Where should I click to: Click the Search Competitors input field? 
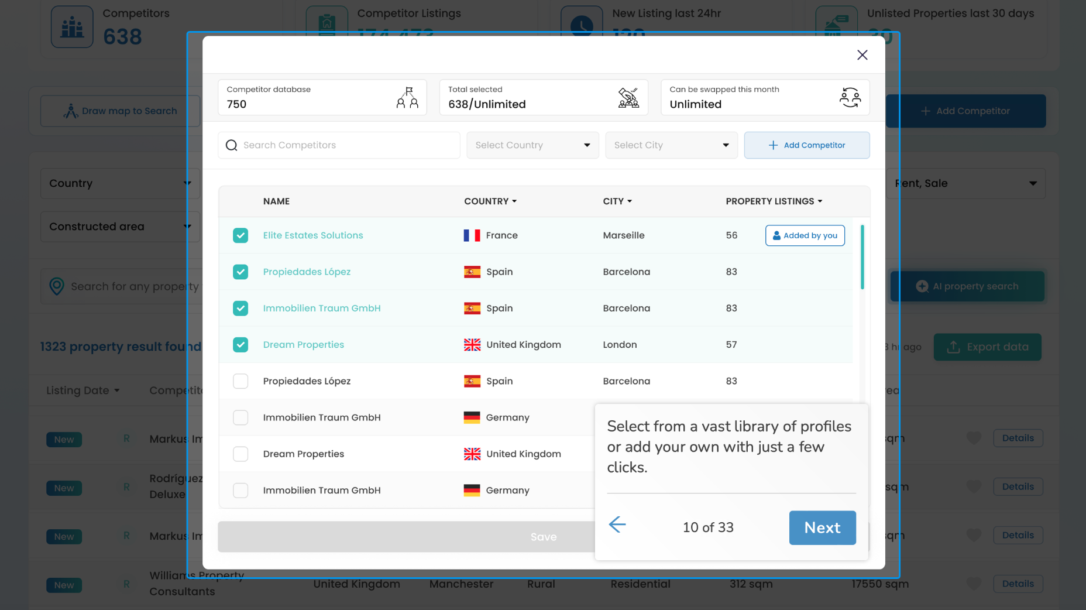tap(339, 145)
